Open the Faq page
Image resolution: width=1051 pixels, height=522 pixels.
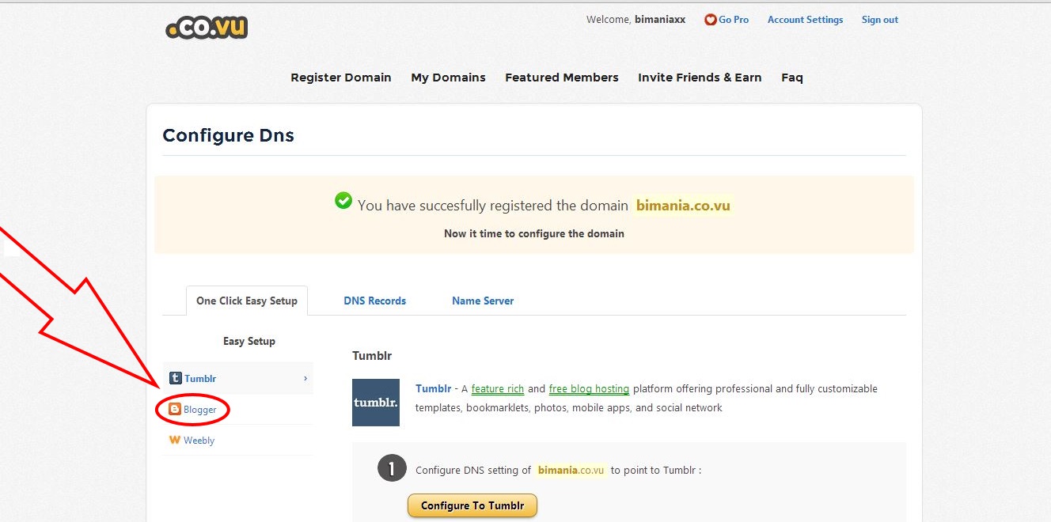click(x=792, y=78)
